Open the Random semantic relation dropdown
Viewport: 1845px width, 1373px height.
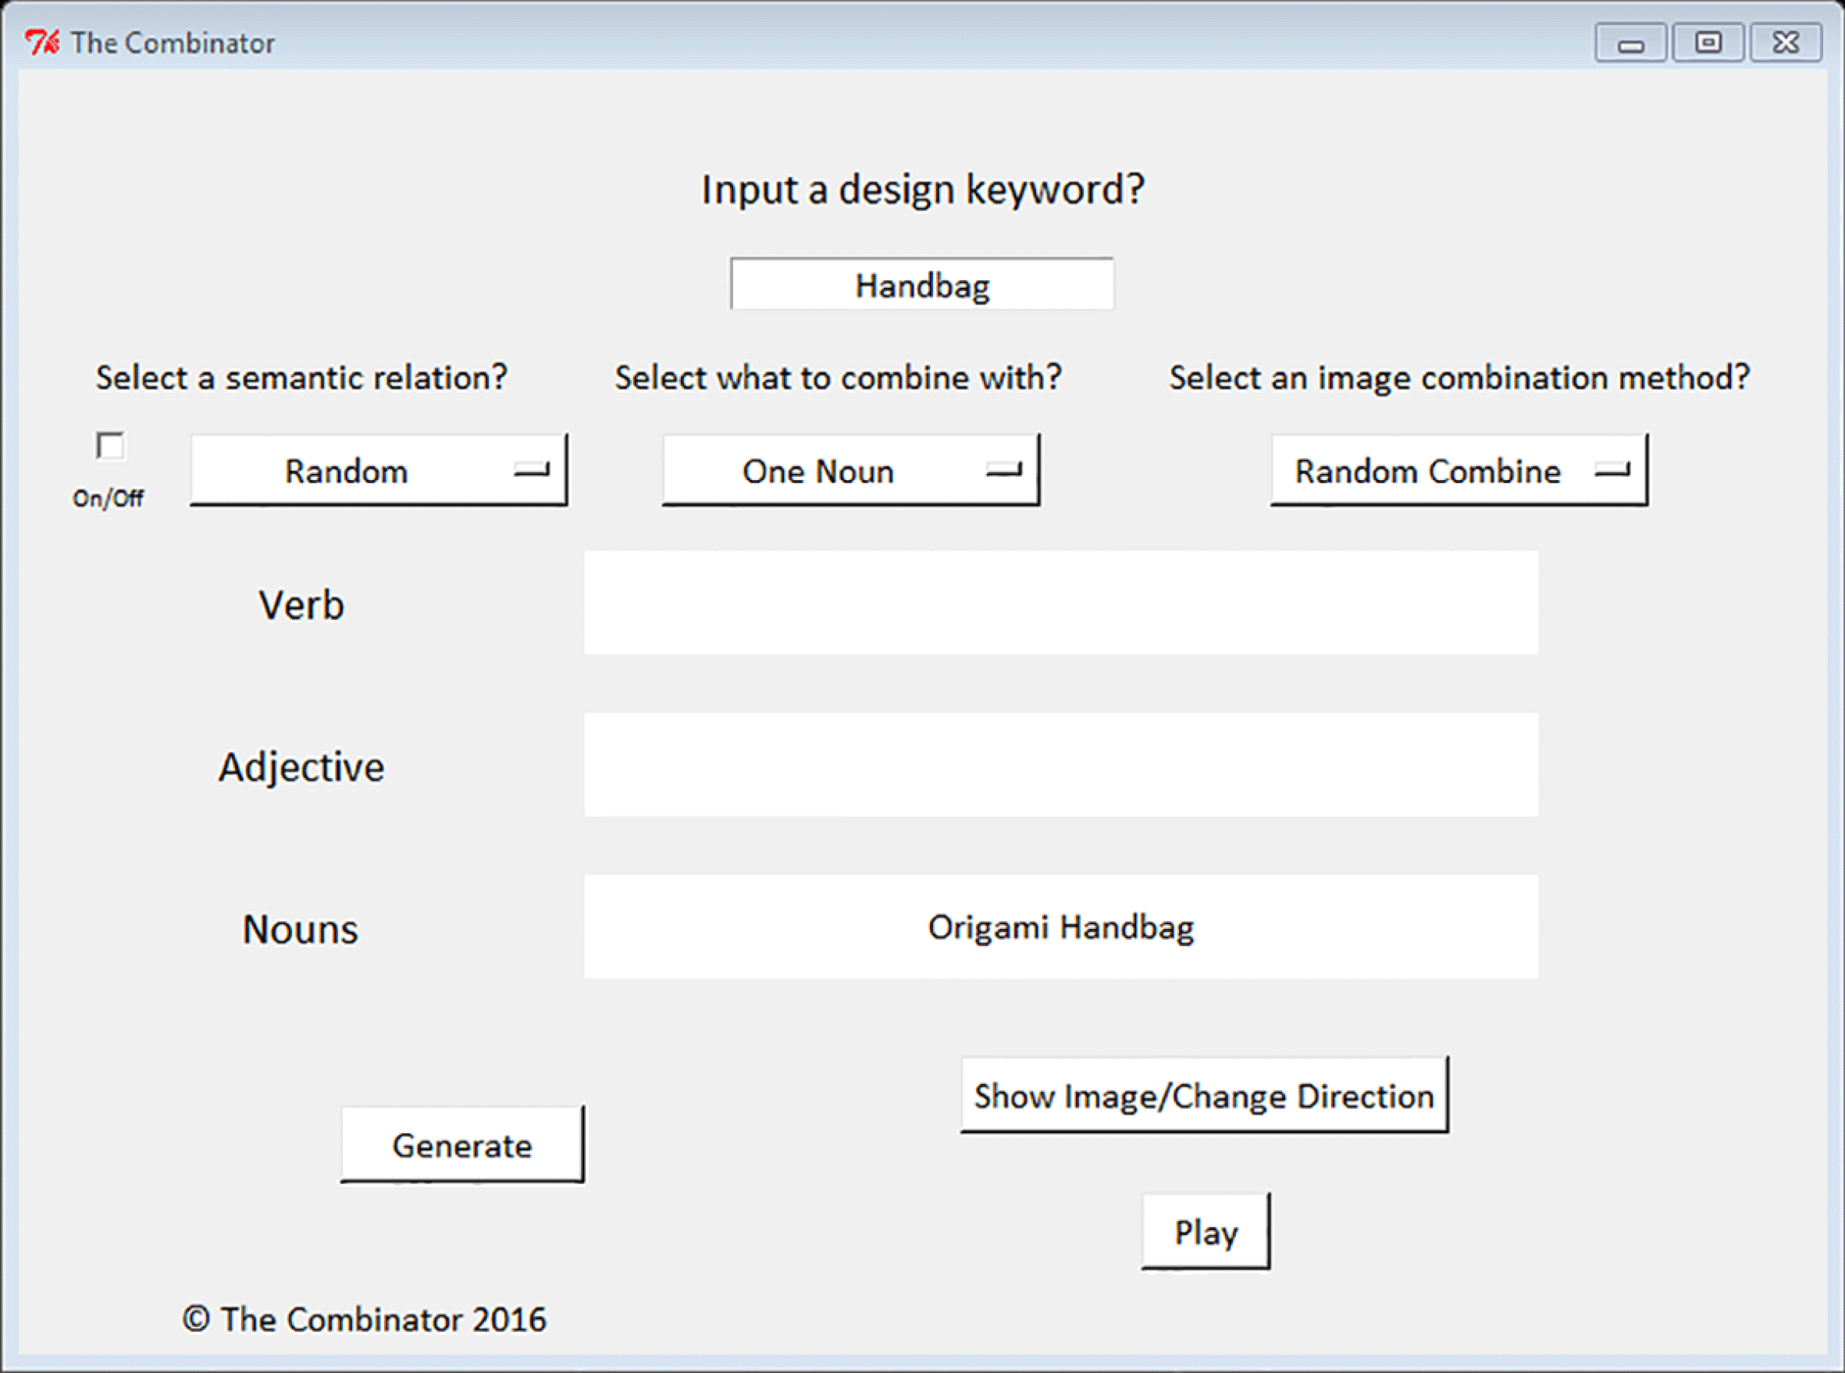(379, 471)
